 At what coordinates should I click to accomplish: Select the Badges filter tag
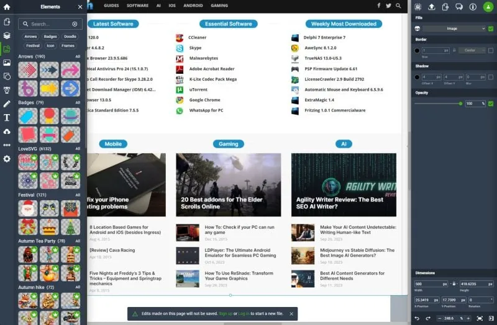(x=50, y=37)
